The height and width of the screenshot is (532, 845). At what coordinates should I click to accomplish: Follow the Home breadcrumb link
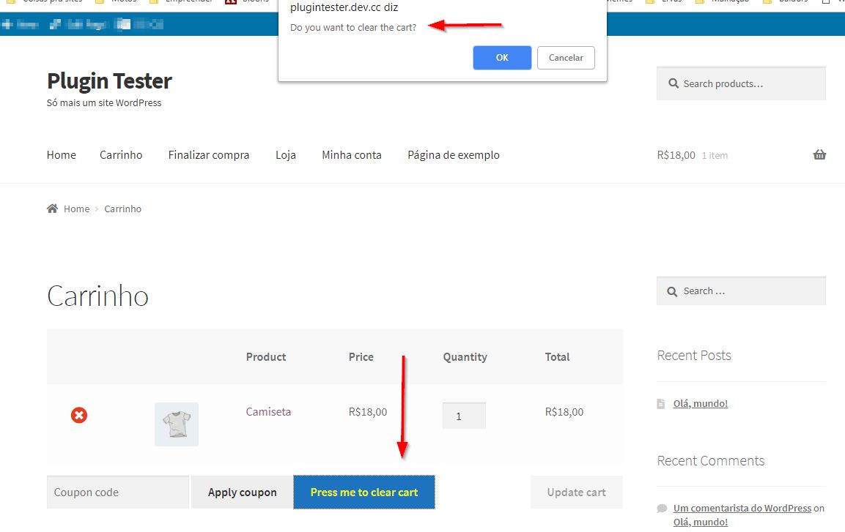[76, 209]
